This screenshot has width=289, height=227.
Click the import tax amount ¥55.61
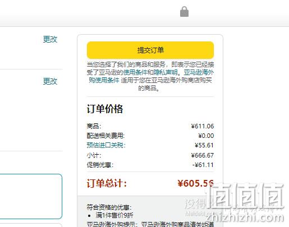tap(204, 145)
